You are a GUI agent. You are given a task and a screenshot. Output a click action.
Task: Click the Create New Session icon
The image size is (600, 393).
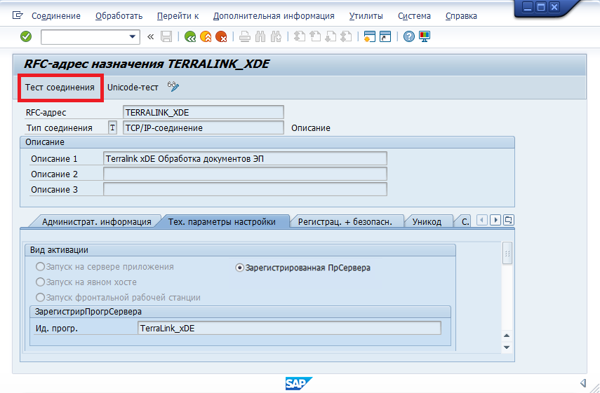(369, 36)
